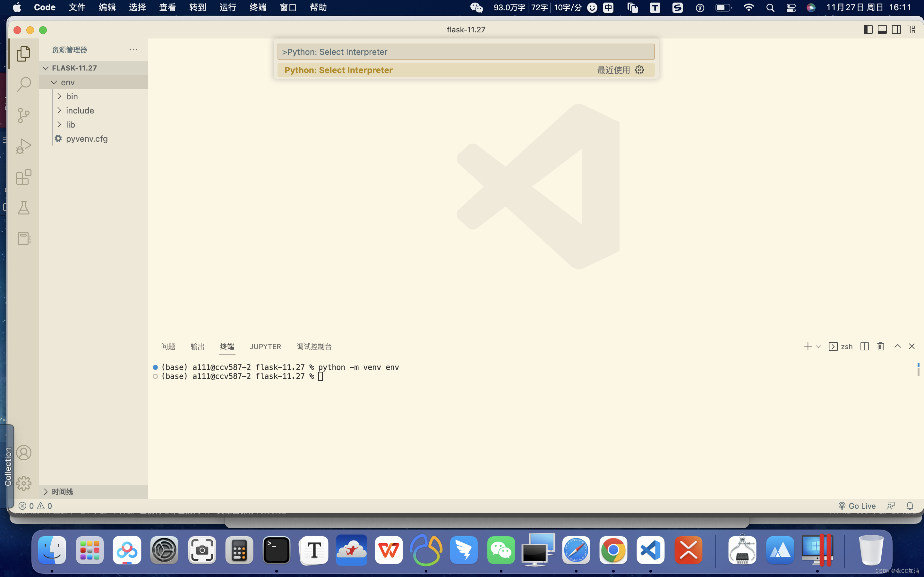Viewport: 924px width, 577px height.
Task: Split the terminal pane
Action: pos(865,347)
